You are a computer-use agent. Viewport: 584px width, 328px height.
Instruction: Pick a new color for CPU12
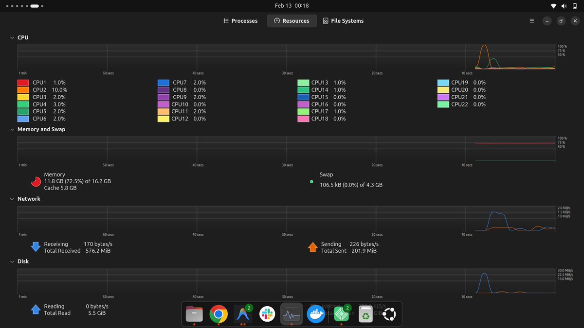coord(163,119)
